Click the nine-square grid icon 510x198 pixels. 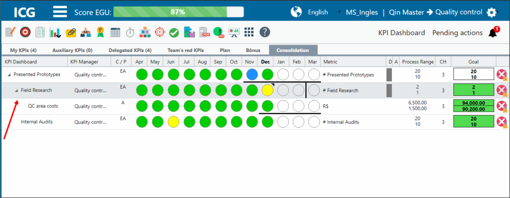[249, 32]
